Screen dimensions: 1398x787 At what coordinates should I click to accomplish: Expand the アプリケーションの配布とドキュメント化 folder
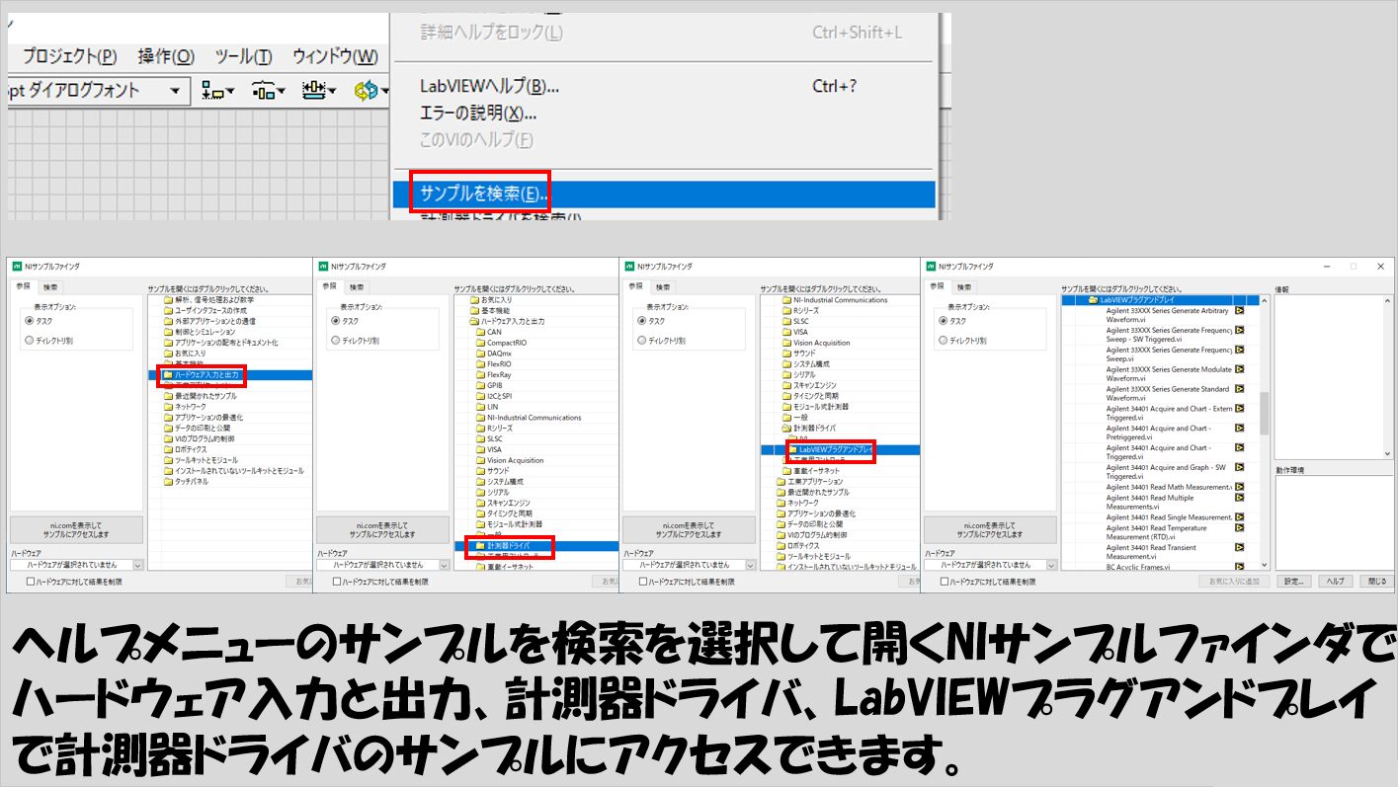[x=220, y=343]
